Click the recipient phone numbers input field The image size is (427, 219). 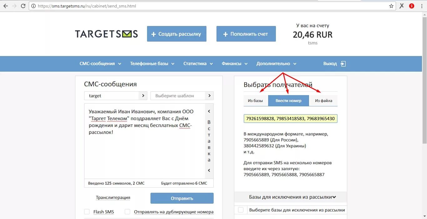(x=291, y=119)
